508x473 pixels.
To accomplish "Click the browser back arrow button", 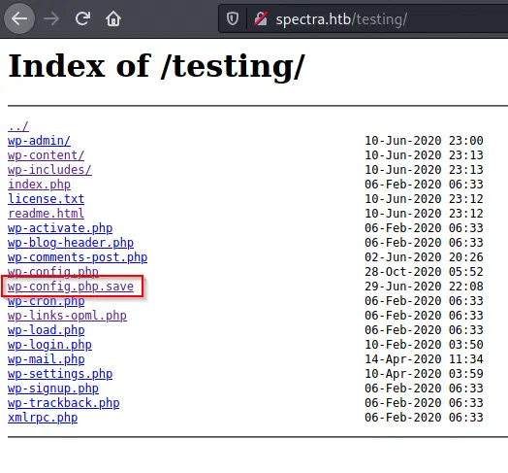I will 19,18.
